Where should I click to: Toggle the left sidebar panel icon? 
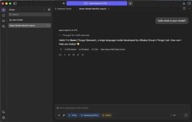[x=15, y=4]
